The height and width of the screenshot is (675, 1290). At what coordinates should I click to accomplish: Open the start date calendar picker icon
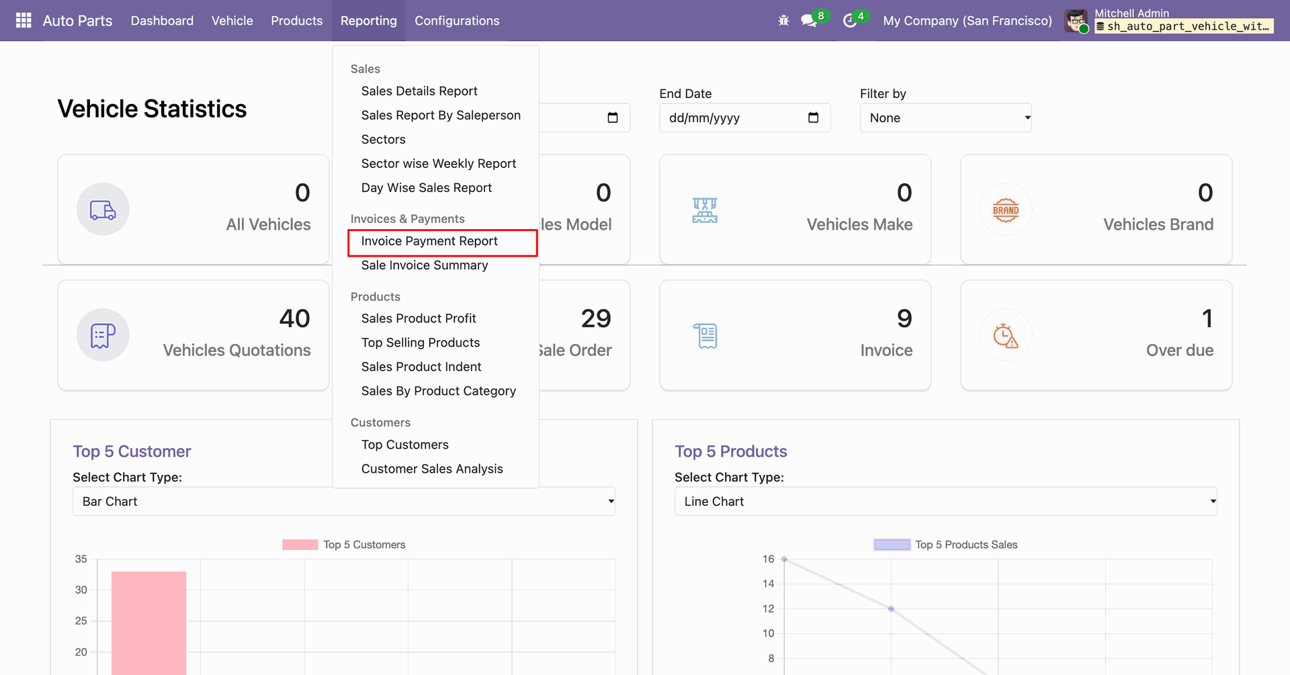click(612, 118)
